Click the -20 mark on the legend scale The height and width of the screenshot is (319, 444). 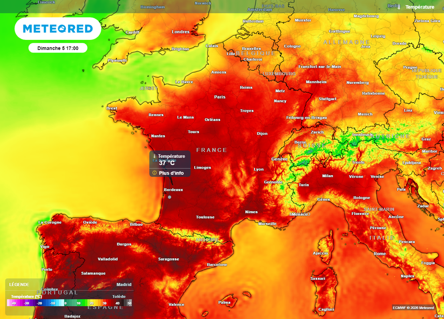(x=39, y=303)
